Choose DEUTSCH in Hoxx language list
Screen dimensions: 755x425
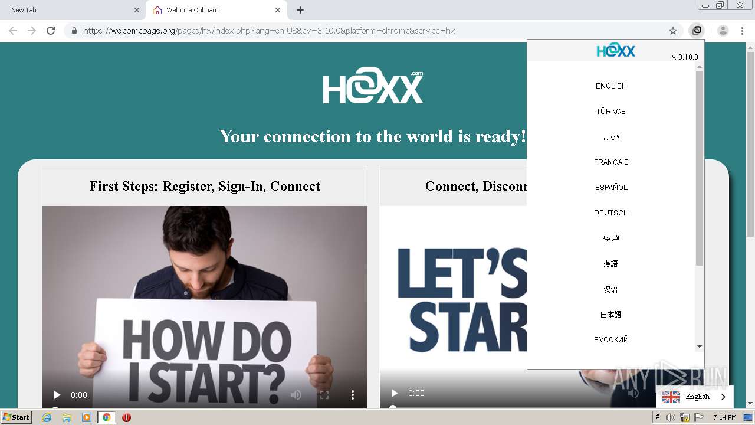[x=611, y=213]
